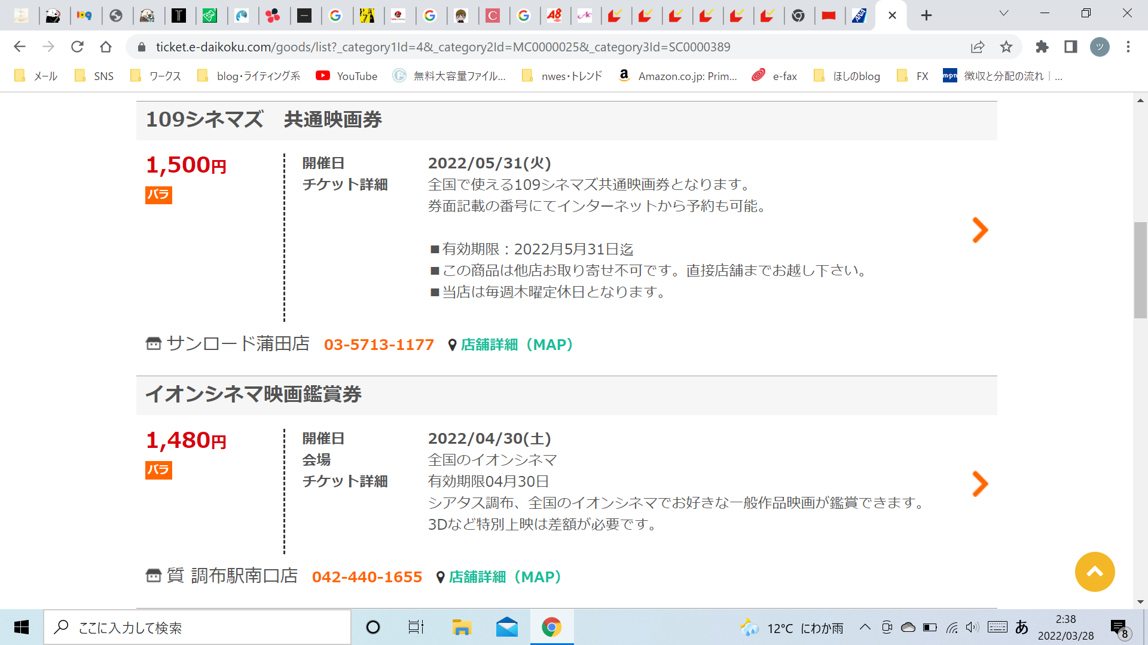1148x645 pixels.
Task: Switch to the blue ANA icon tab
Action: point(859,16)
